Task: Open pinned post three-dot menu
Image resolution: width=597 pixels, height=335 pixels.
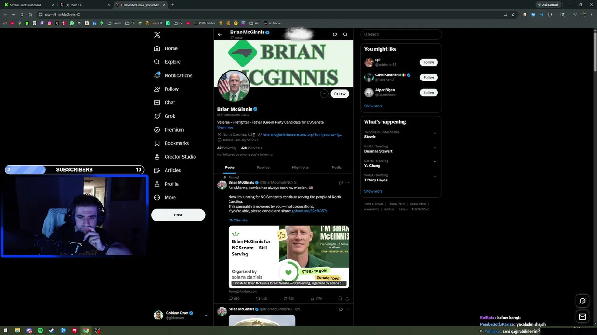Action: [x=347, y=183]
